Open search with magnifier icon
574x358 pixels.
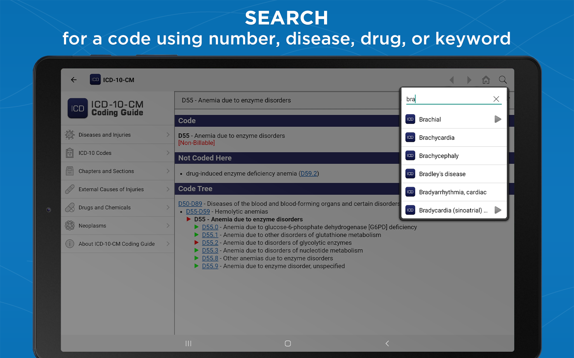(503, 80)
